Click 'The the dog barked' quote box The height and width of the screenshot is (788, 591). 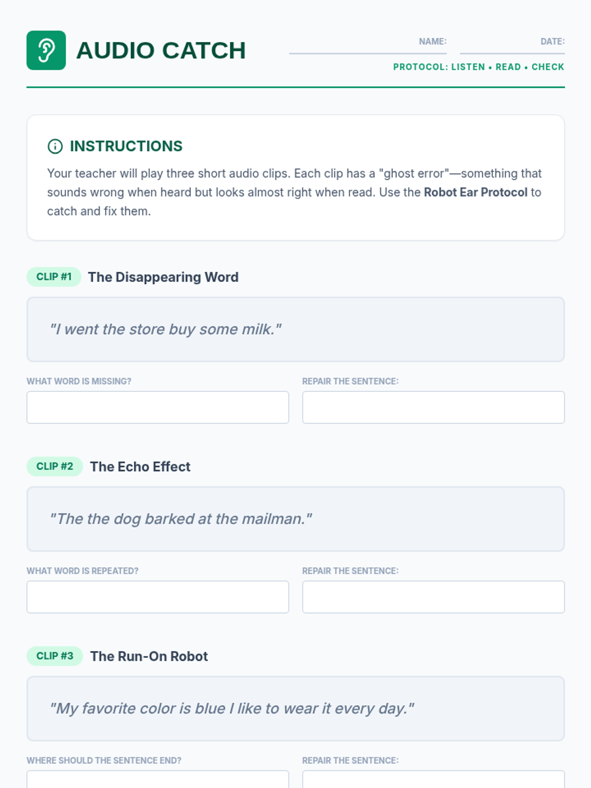coord(295,519)
